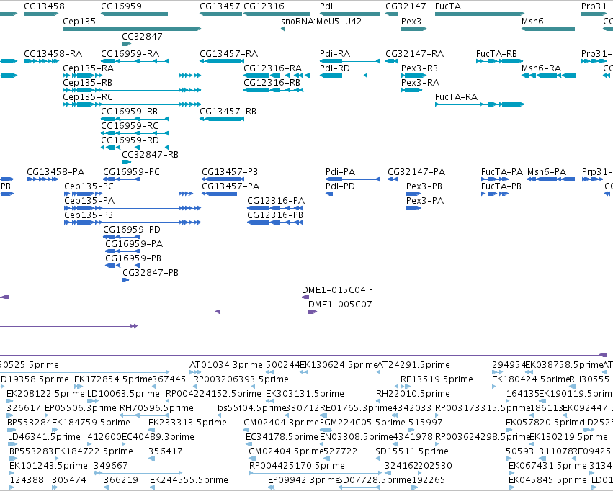Select the Pdi-PD protein label
Viewport: 613px width, 491px height.
(x=340, y=186)
